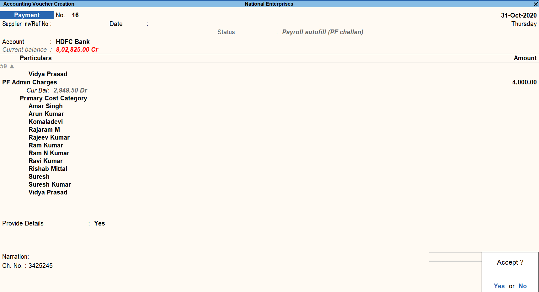539x292 pixels.
Task: Select Amar Singh from the cost centre list
Action: 45,106
